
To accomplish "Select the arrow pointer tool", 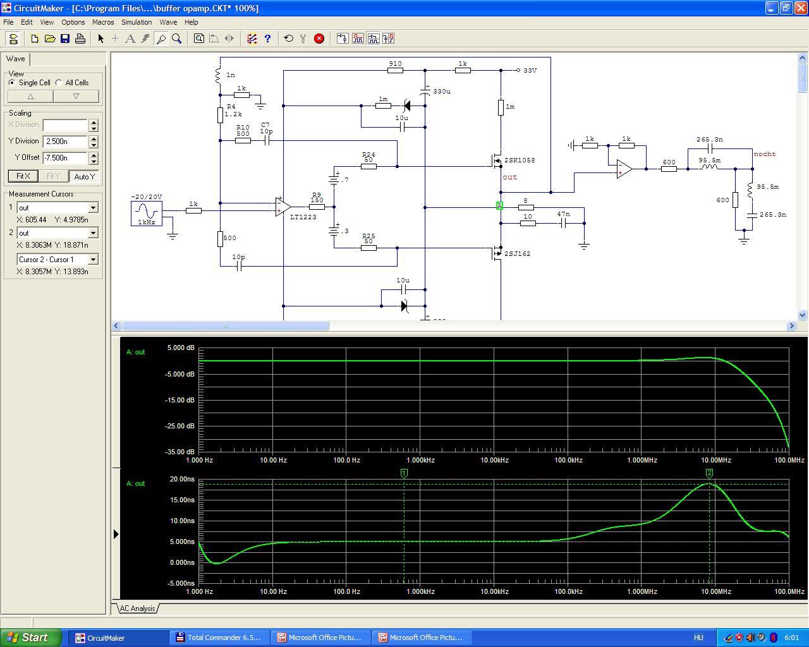I will point(100,39).
